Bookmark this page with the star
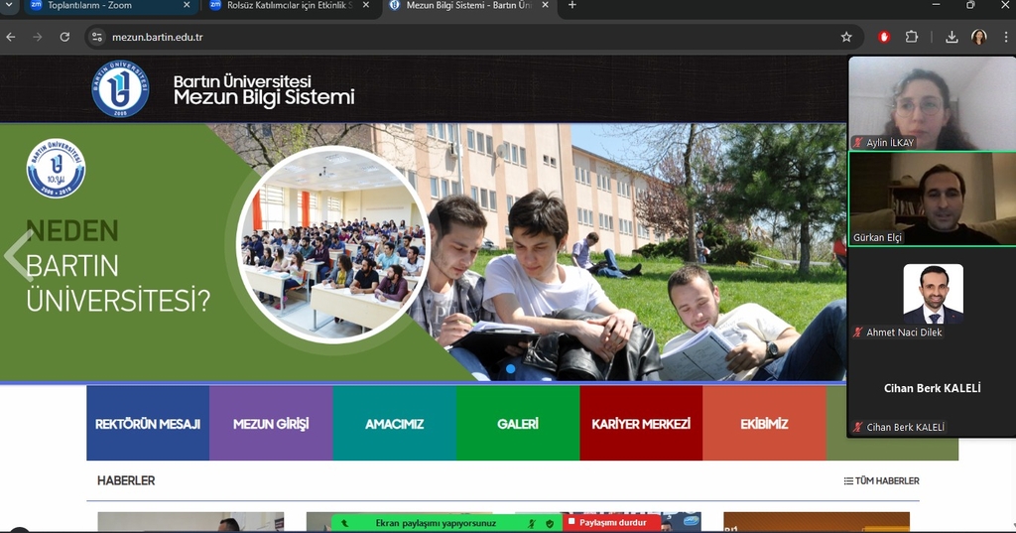This screenshot has height=533, width=1016. point(846,37)
